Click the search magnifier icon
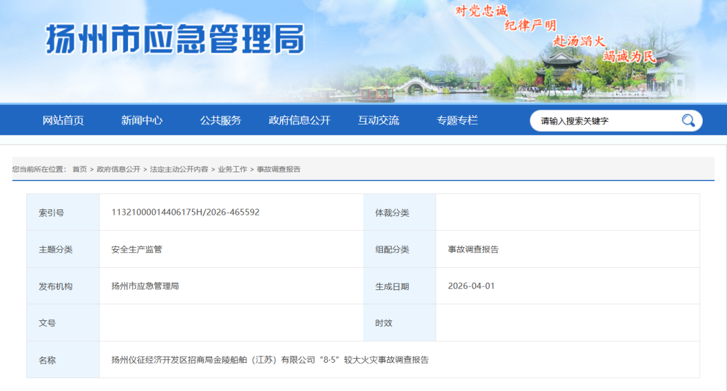The height and width of the screenshot is (391, 727). 687,120
